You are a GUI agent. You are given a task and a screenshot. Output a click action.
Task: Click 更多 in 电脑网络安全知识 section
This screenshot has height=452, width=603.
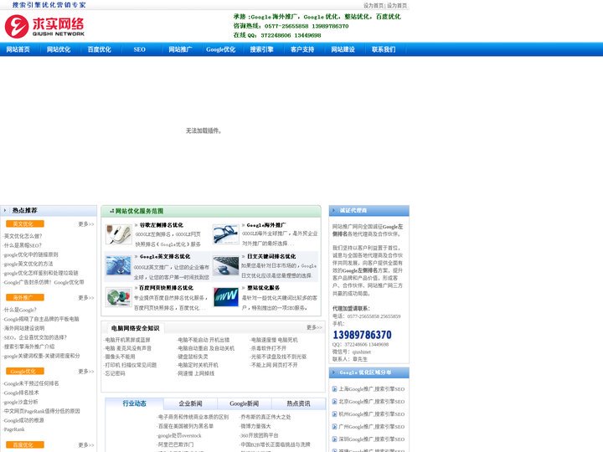click(314, 327)
